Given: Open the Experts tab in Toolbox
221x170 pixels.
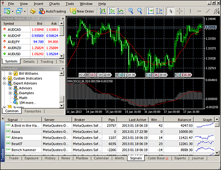Looking at the screenshot, I should coord(180,158).
